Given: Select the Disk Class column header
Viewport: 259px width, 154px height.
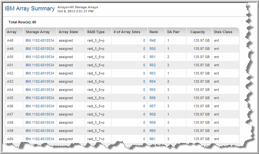Looking at the screenshot, I should point(223,32).
